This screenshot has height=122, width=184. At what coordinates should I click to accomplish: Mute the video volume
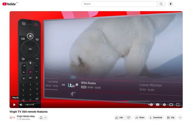coord(21,105)
